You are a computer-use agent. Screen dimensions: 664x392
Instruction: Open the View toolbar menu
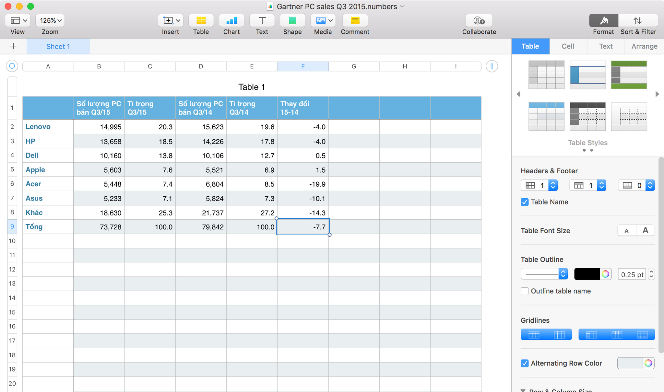(x=18, y=20)
